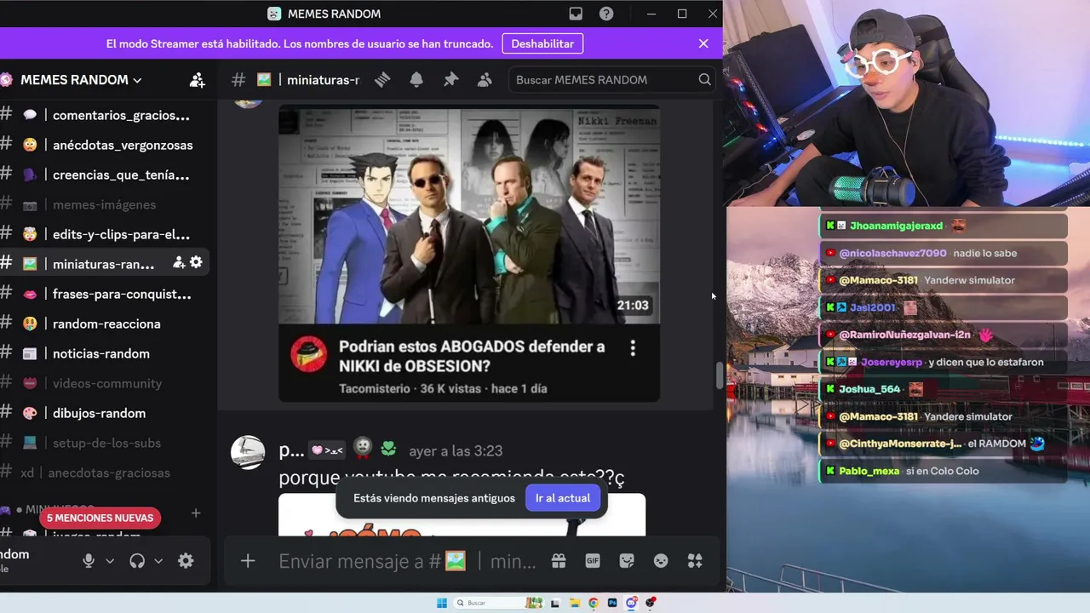The height and width of the screenshot is (613, 1090).
Task: Open video options three-dot menu
Action: pos(633,348)
